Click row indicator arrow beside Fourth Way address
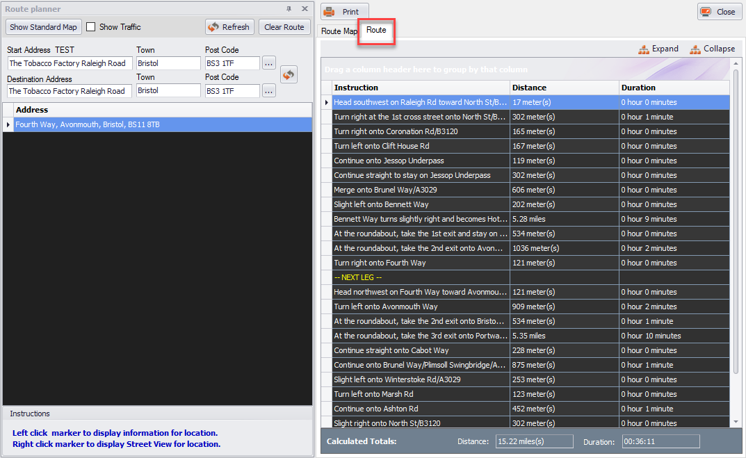The image size is (746, 458). pos(8,124)
